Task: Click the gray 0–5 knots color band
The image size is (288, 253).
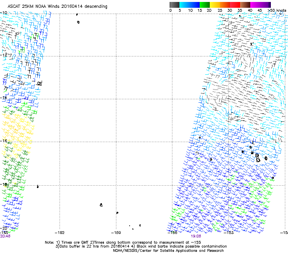Action: [174, 5]
